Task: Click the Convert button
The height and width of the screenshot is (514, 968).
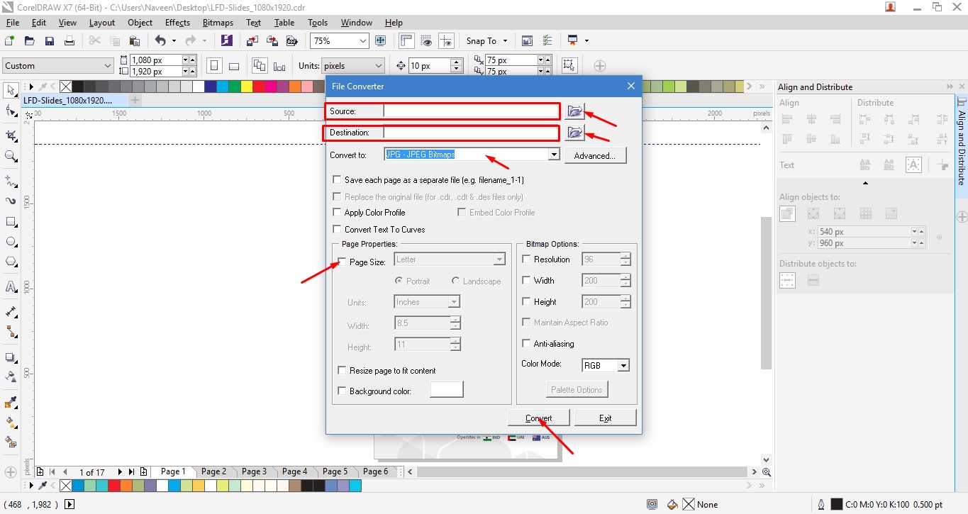Action: pos(539,417)
